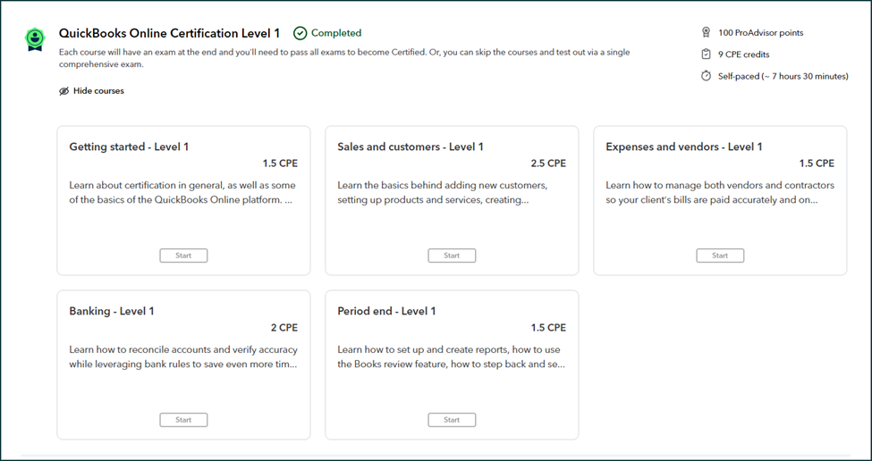Screen dimensions: 872x461
Task: Click the Self-paced stopwatch icon
Action: point(706,76)
